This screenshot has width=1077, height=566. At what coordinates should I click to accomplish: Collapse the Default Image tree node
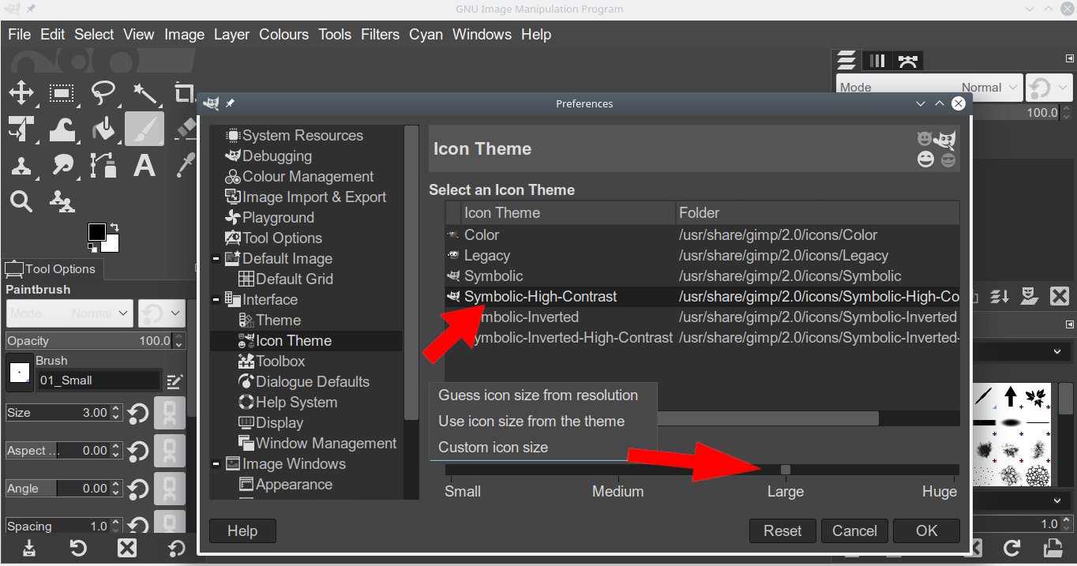click(x=216, y=259)
